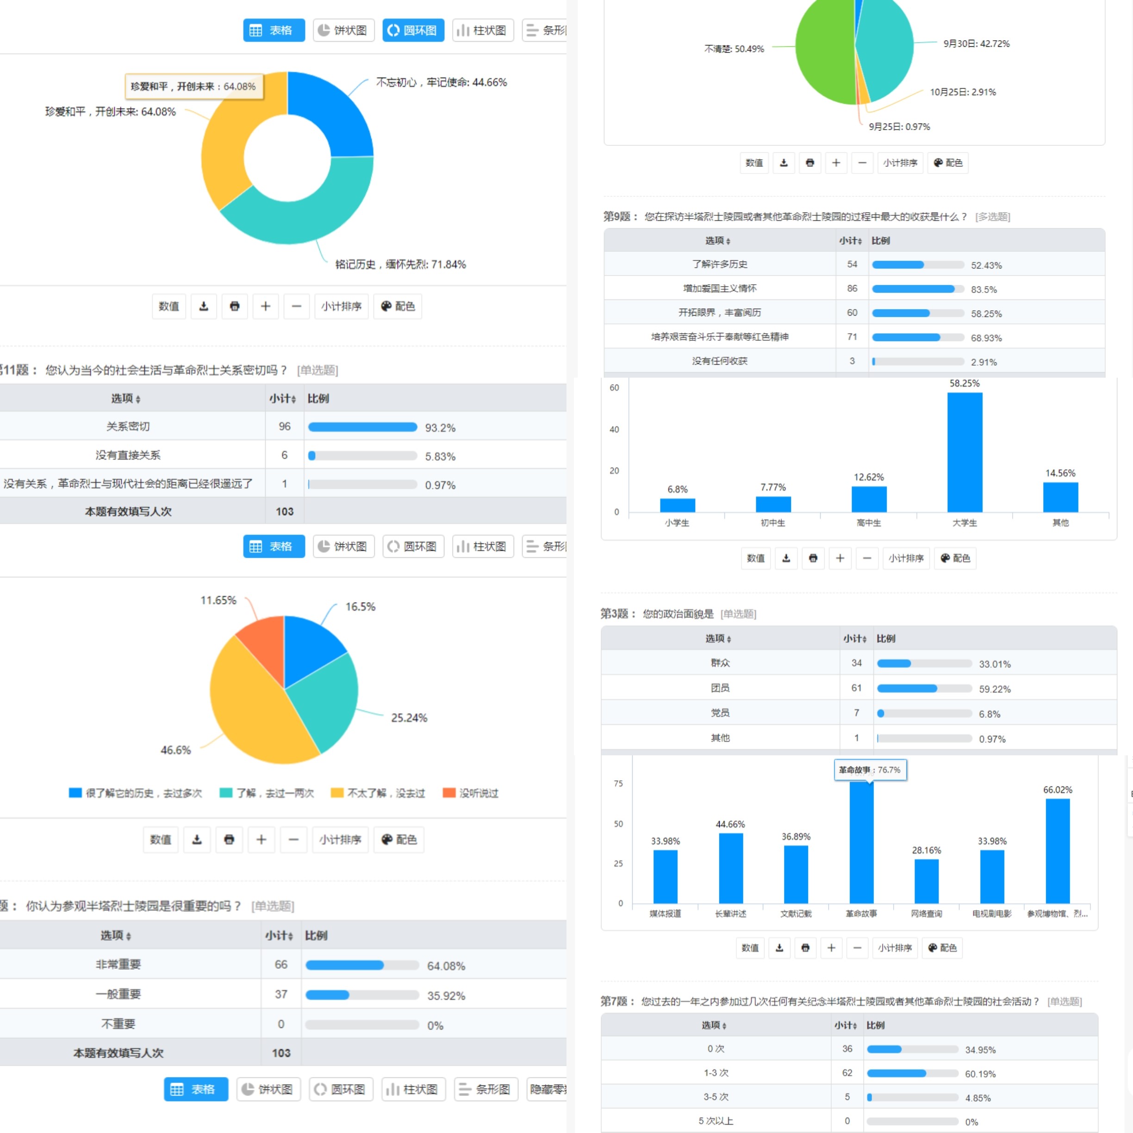Toggle legend item 没听说过
The height and width of the screenshot is (1133, 1133).
471,793
